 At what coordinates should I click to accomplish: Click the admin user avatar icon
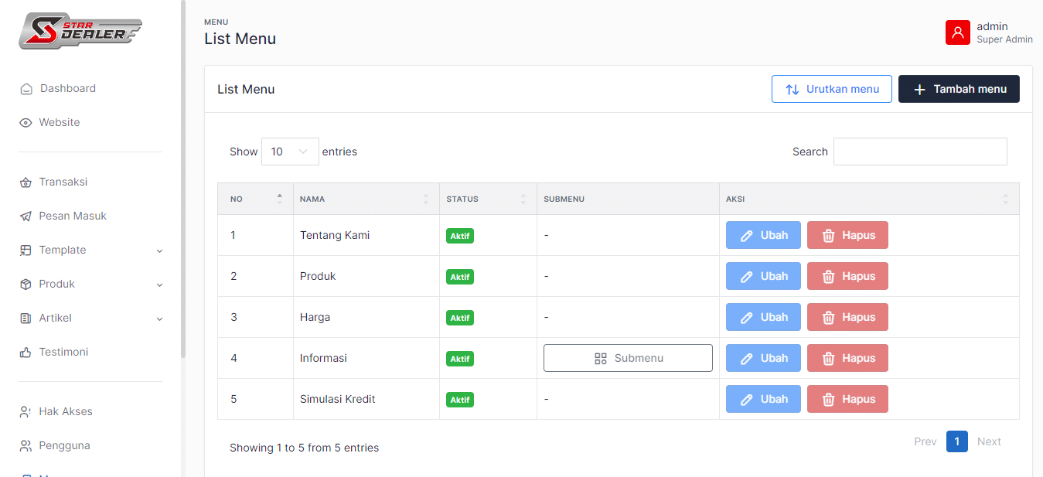[x=957, y=32]
